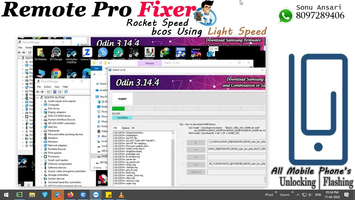This screenshot has height=200, width=355.
Task: Toggle the CP file checkbox in Odin
Action: tap(182, 157)
